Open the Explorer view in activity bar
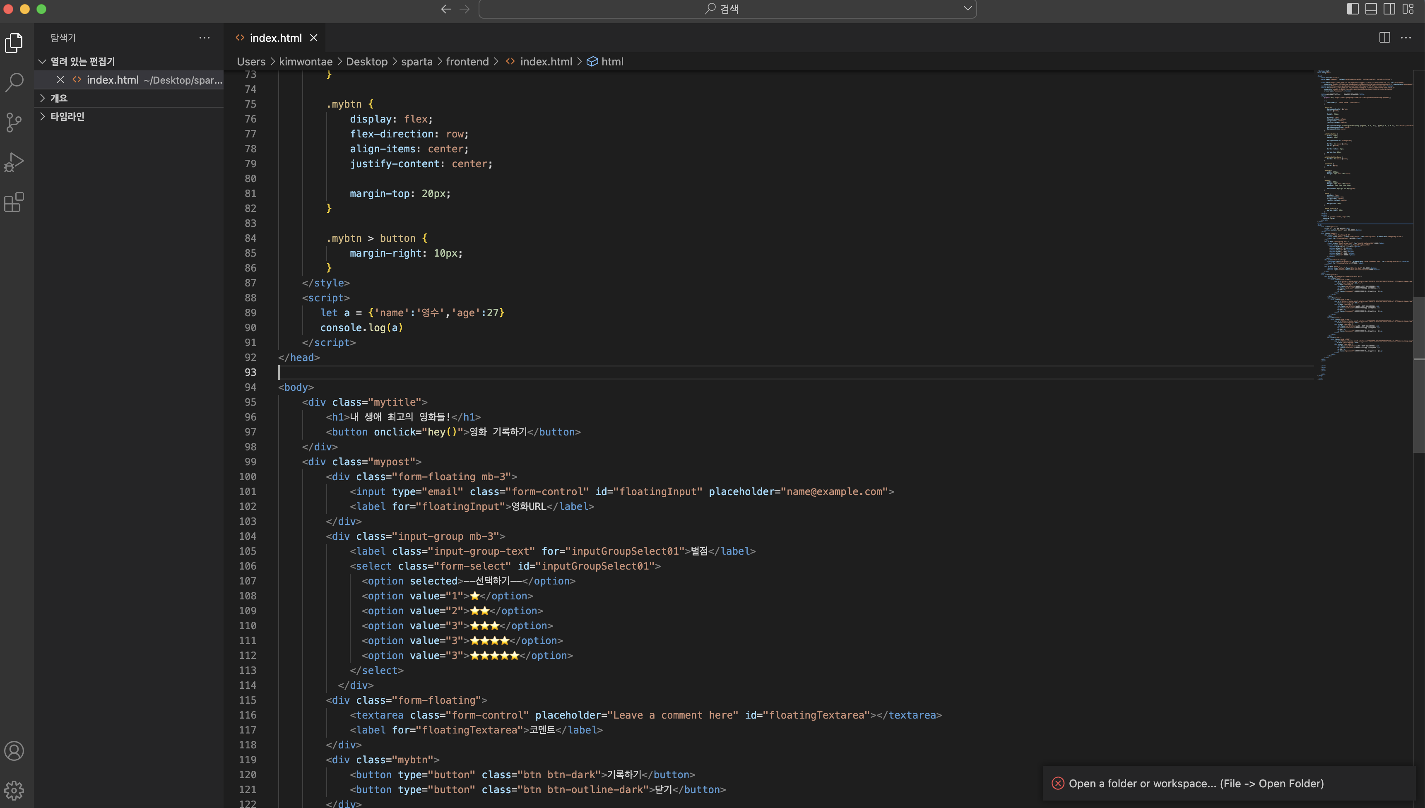This screenshot has height=808, width=1425. point(14,43)
